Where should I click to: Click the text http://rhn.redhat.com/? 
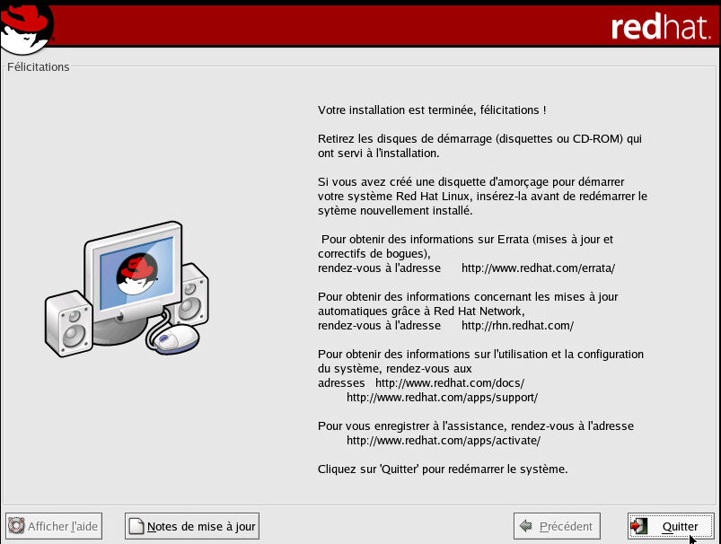[517, 326]
